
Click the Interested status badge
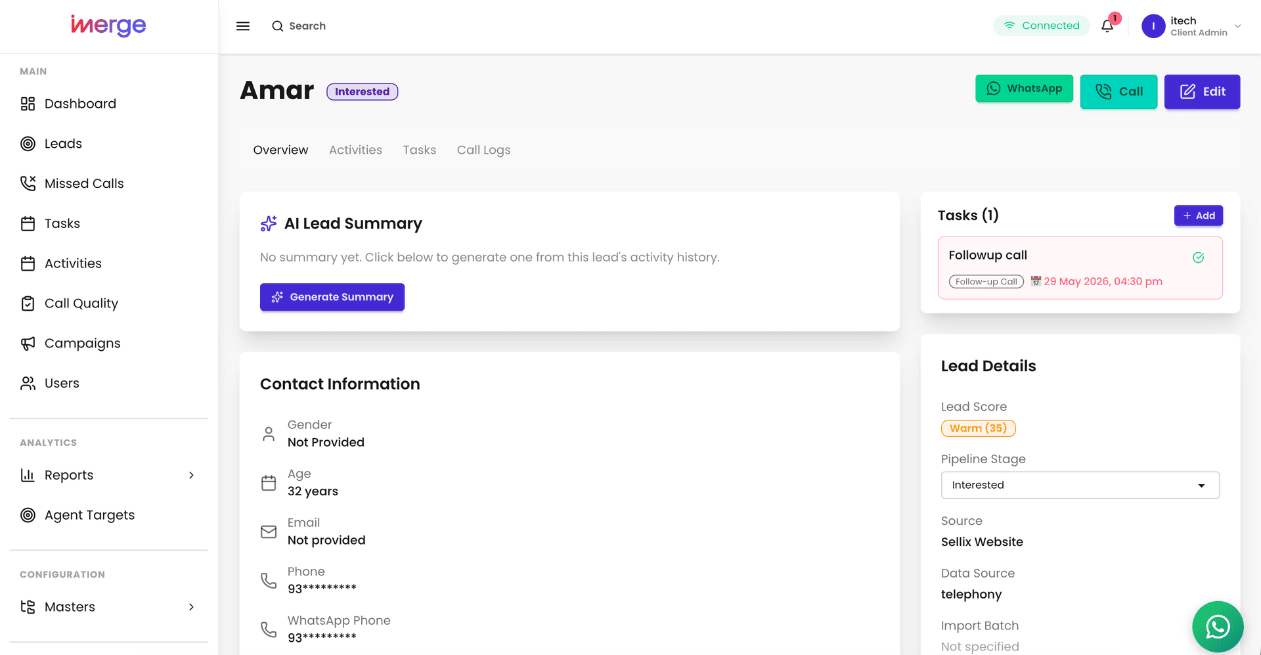[363, 92]
